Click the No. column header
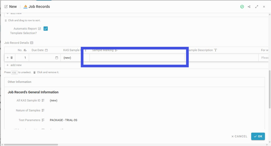 [x=22, y=50]
